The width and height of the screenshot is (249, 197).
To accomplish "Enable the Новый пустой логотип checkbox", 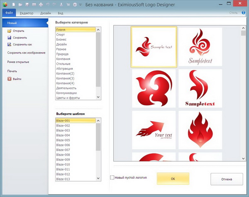I will tap(112, 178).
